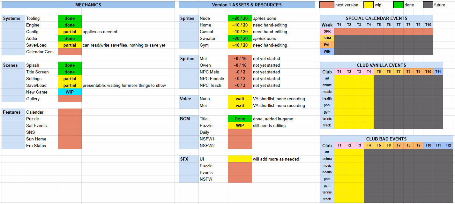455x204 pixels.
Task: Select the Title Screen scene cell
Action: coord(37,72)
